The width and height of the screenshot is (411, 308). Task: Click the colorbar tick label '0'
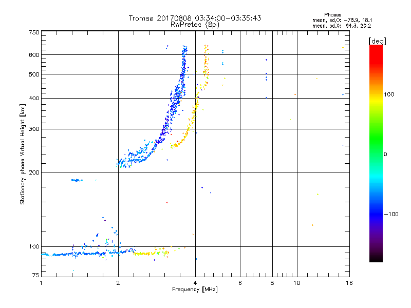(x=385, y=155)
